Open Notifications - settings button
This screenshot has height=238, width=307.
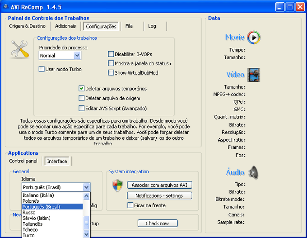pos(159,195)
